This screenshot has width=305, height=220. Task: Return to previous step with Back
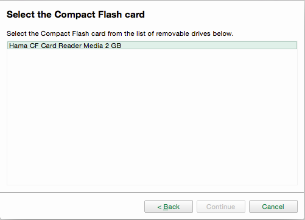pos(169,207)
